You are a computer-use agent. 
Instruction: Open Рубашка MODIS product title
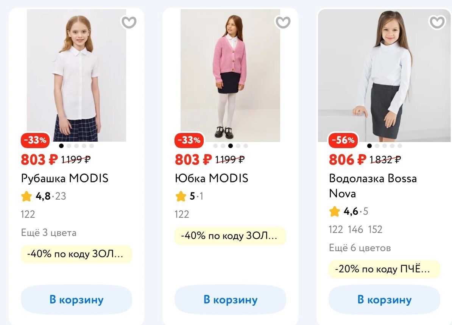[x=65, y=178]
